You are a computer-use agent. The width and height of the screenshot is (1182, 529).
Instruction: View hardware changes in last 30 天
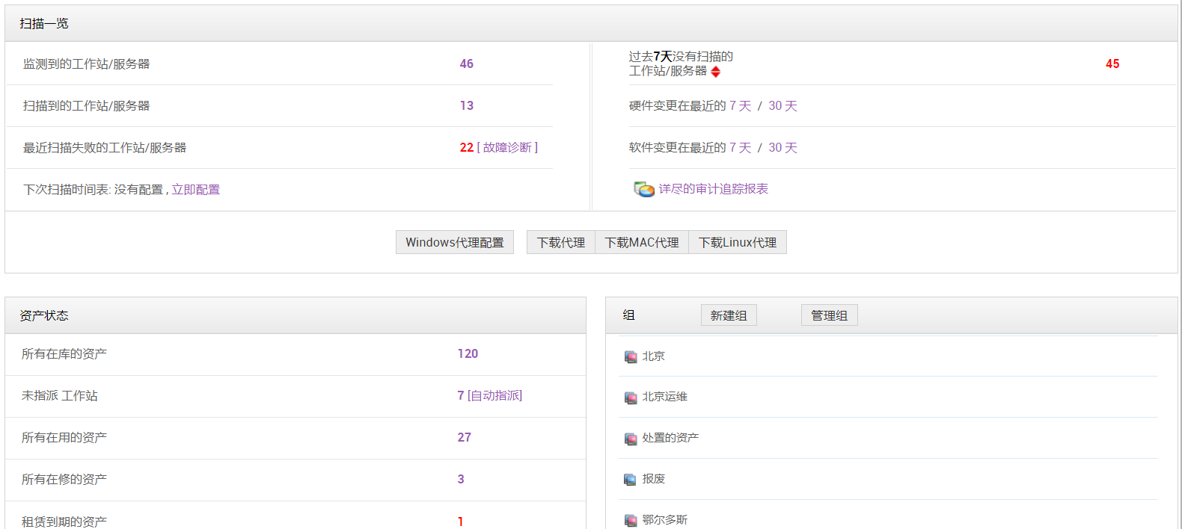783,106
